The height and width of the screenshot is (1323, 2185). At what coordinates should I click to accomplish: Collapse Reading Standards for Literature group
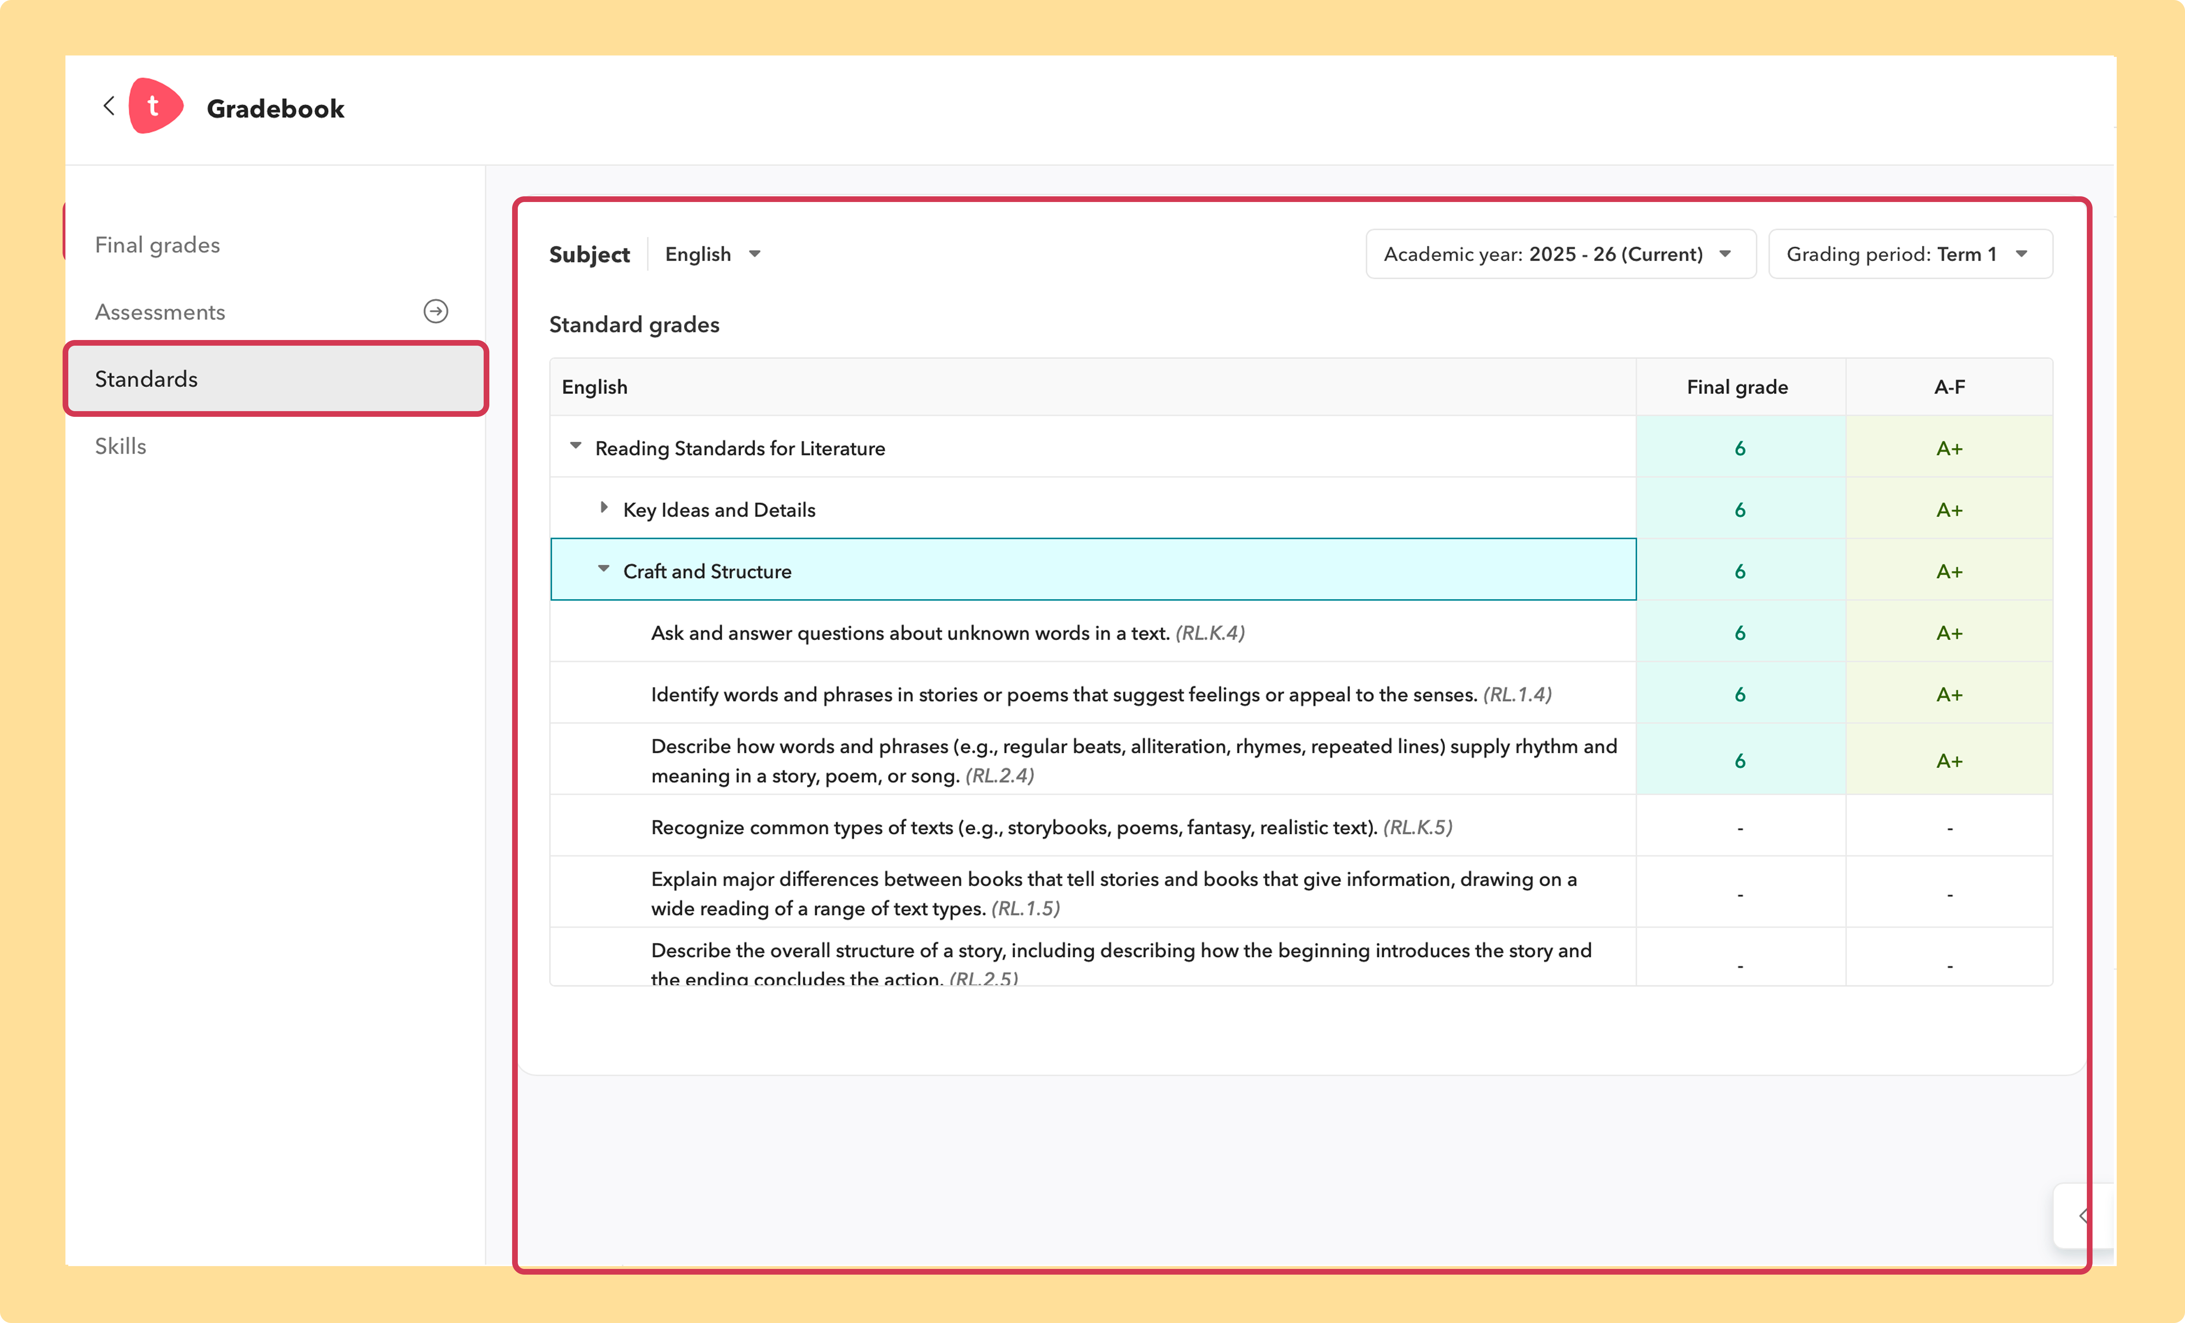pyautogui.click(x=575, y=446)
